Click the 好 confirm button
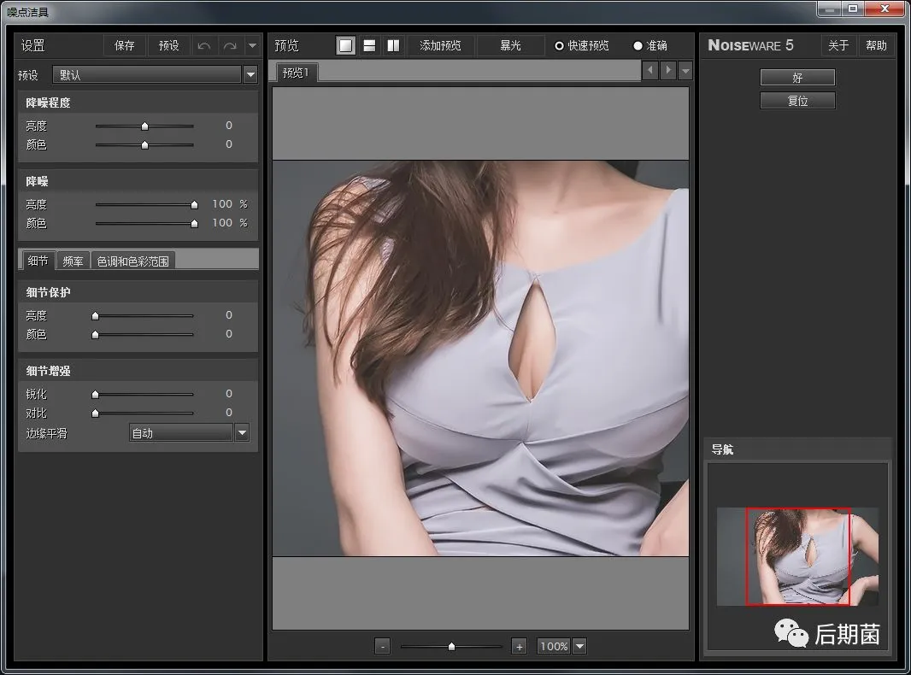The width and height of the screenshot is (911, 675). [x=797, y=78]
